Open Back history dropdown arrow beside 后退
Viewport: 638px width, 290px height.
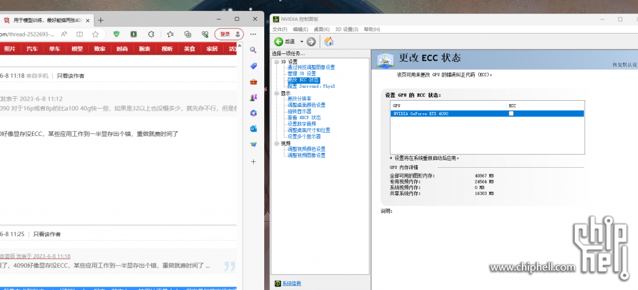coord(301,42)
